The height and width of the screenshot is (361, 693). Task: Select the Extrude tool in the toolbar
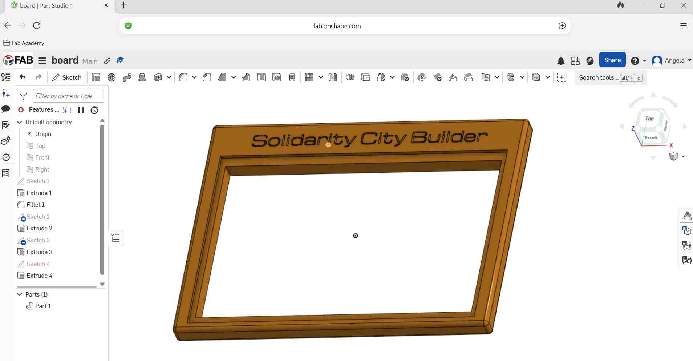pyautogui.click(x=96, y=77)
